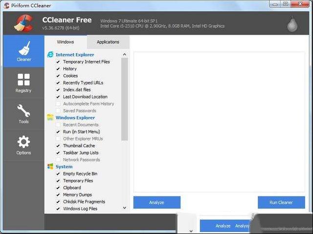This screenshot has height=234, width=313.
Task: Enable Recent Documents checkbox
Action: pyautogui.click(x=58, y=125)
